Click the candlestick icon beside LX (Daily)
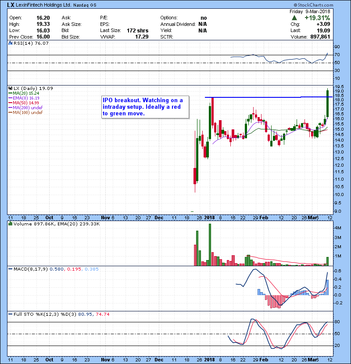The width and height of the screenshot is (351, 364). tap(10, 88)
